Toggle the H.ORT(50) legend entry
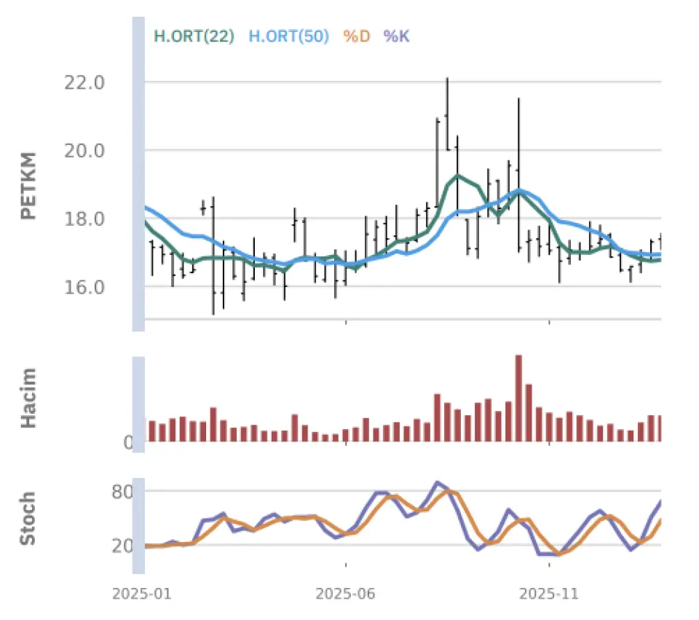Screen dimensions: 699x620 click(x=288, y=36)
